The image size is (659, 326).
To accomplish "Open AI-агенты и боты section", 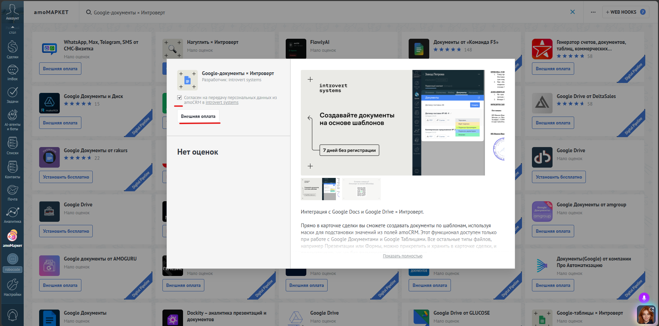I will click(x=12, y=120).
